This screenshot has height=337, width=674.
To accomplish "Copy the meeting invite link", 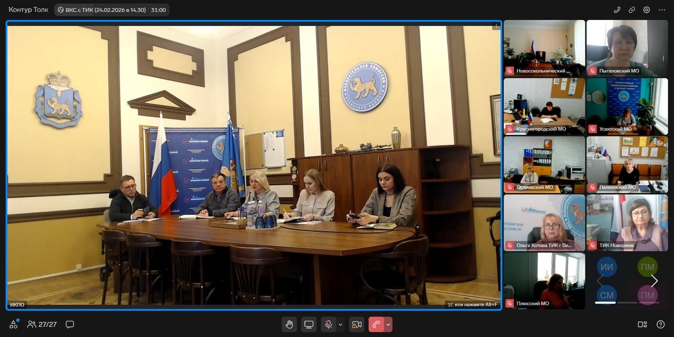I will point(632,9).
